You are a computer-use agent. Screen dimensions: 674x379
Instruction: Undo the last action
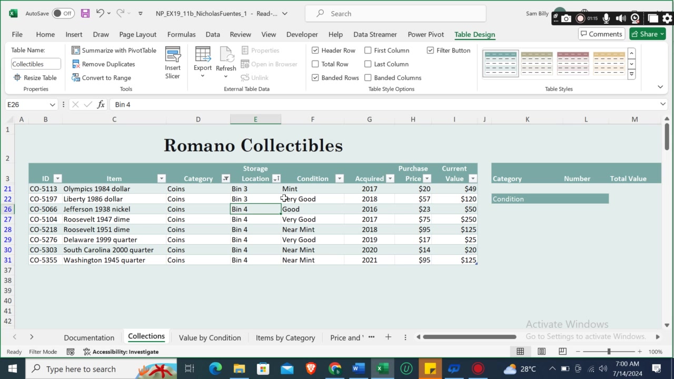(100, 13)
